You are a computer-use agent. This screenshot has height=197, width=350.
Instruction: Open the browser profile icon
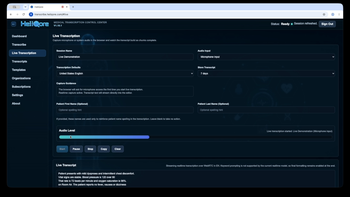tap(333, 14)
